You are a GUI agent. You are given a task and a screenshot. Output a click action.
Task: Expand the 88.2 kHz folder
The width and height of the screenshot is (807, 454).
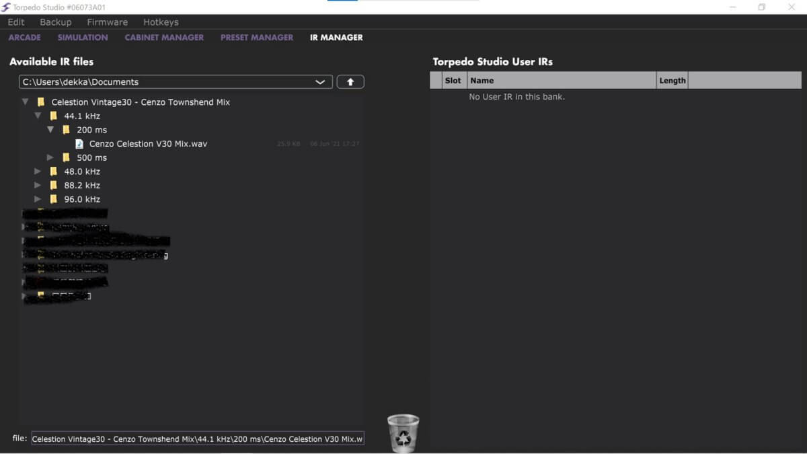point(38,185)
